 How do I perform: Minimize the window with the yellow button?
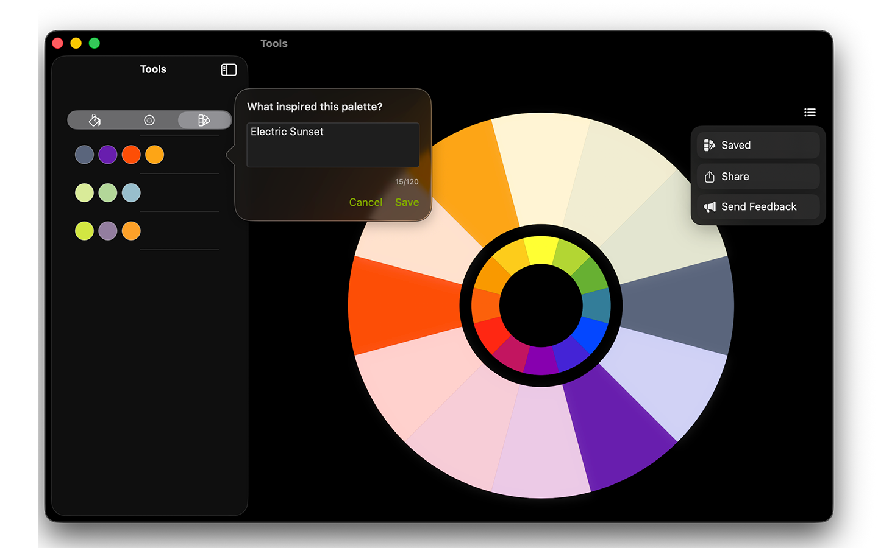point(76,43)
